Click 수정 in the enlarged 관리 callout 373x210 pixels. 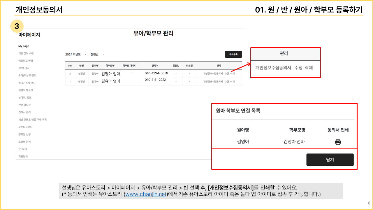298,68
